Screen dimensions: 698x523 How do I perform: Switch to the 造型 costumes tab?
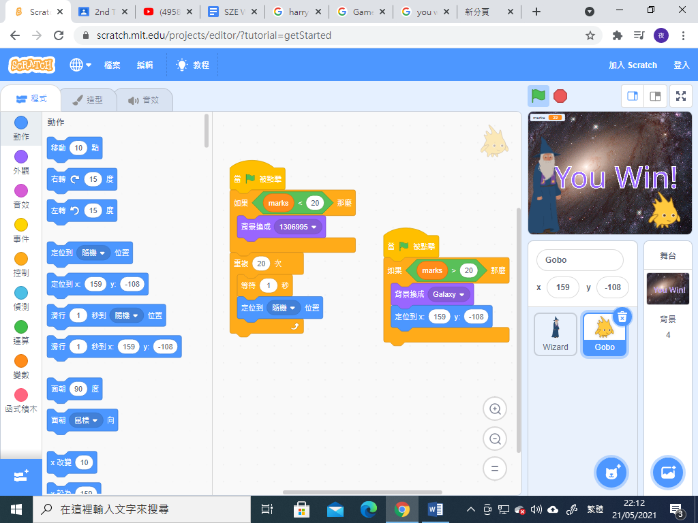(87, 99)
